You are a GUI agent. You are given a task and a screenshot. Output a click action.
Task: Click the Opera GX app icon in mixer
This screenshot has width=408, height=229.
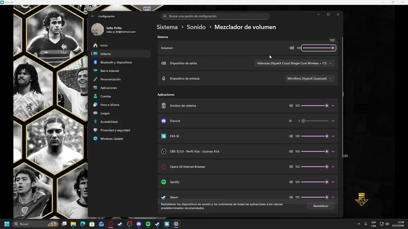(164, 167)
